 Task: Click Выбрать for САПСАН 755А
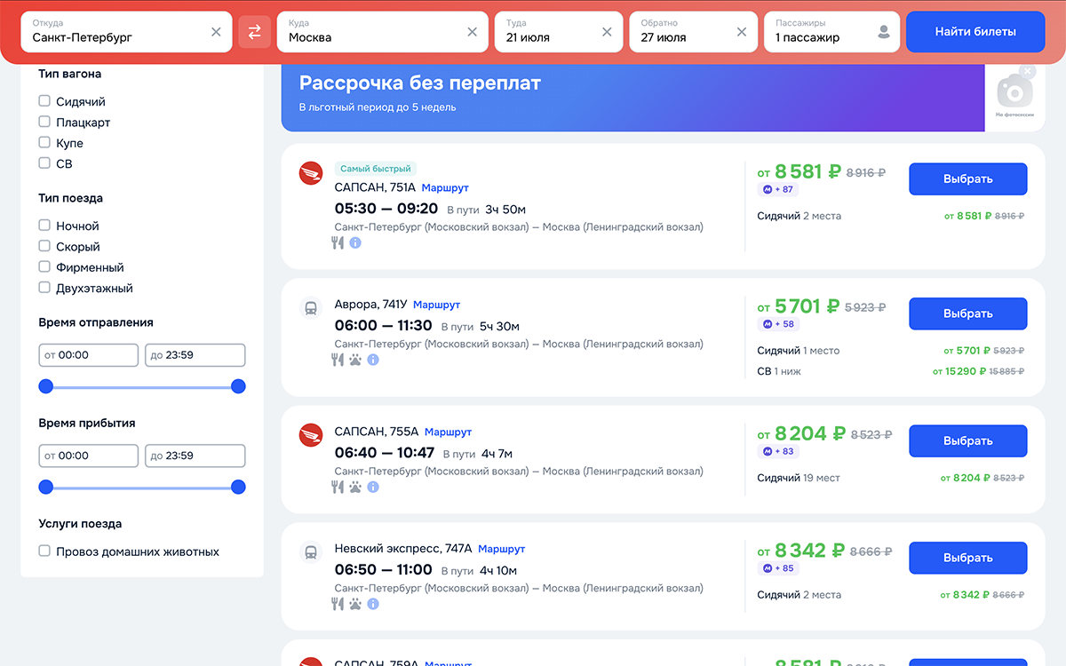(x=967, y=440)
